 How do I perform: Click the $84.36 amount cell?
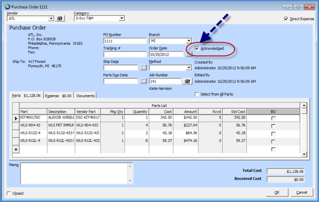(185, 133)
